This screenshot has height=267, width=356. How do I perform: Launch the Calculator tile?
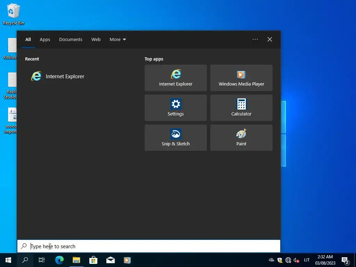point(241,108)
